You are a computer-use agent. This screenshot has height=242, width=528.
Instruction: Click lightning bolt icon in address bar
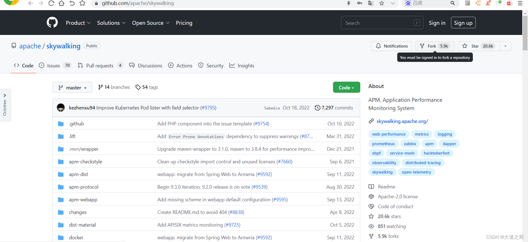tap(349, 3)
